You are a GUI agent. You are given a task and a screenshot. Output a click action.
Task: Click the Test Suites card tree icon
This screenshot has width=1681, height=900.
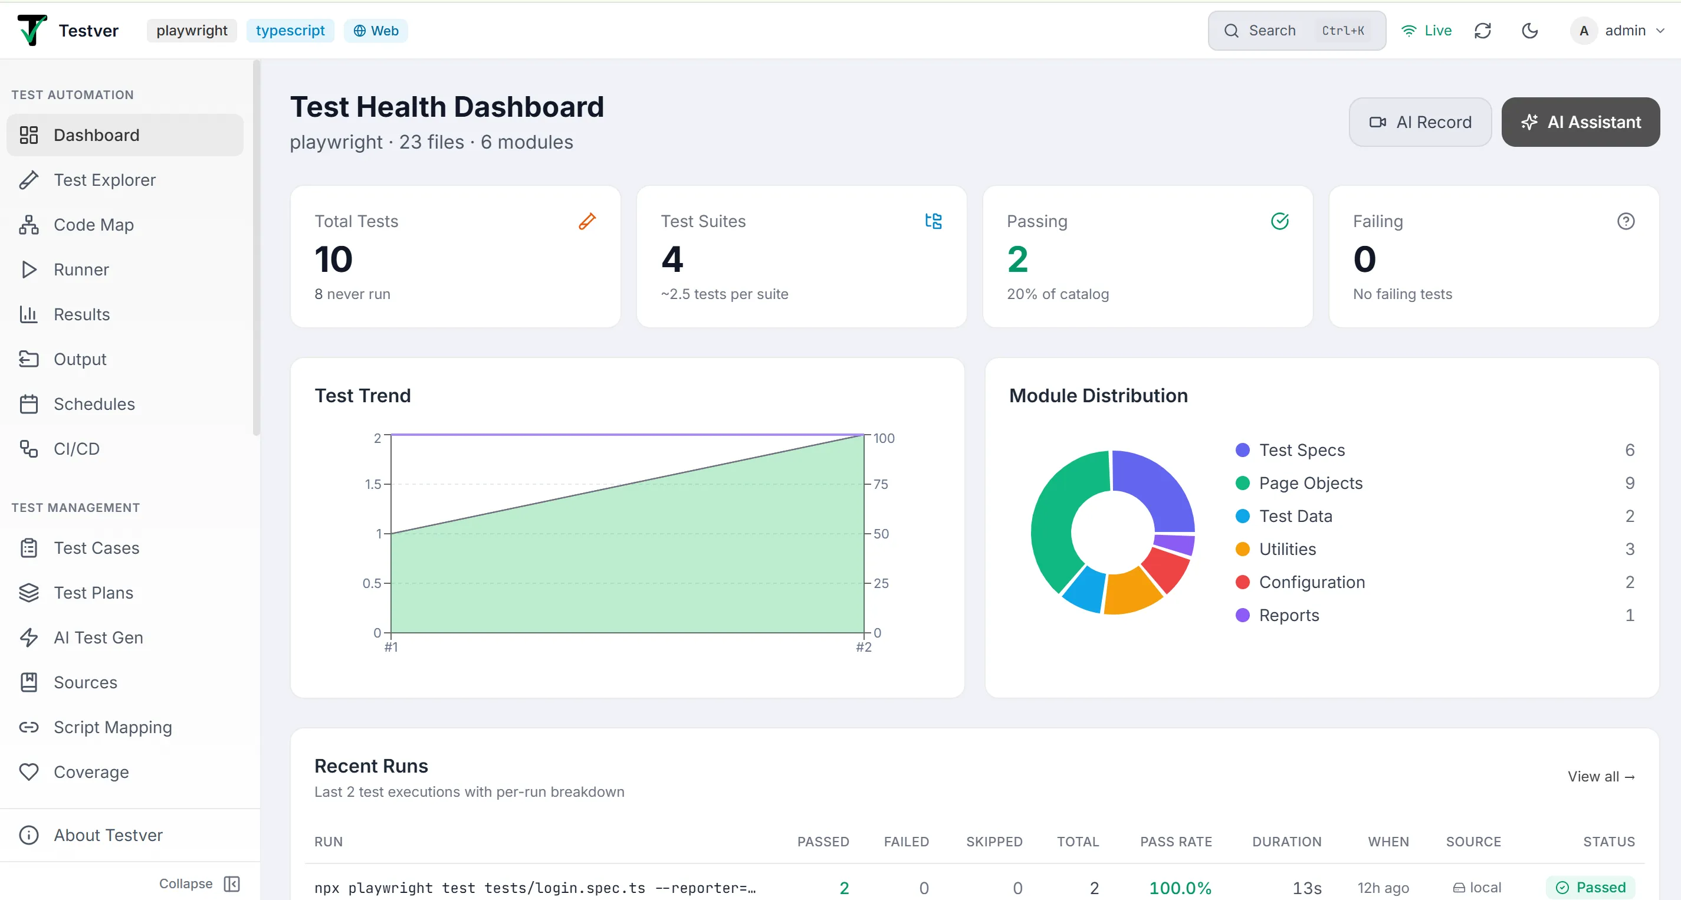933,221
